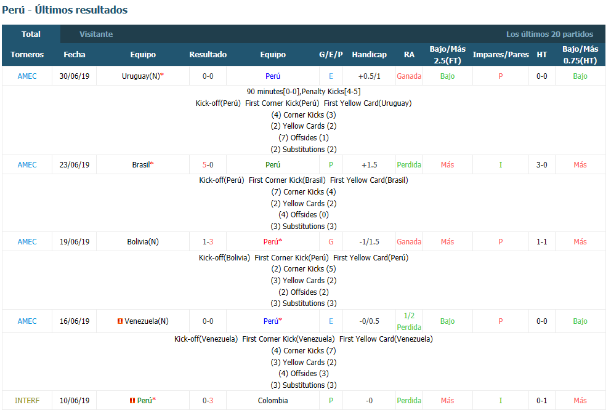The height and width of the screenshot is (410, 611).
Task: Click First Yellow Card(Uruguay) text
Action: point(368,103)
